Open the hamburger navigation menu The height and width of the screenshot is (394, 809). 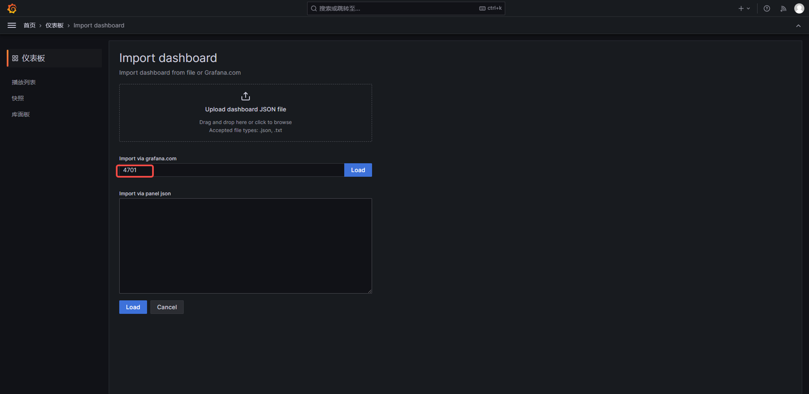12,25
